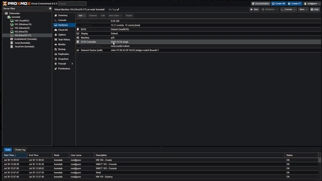Viewport: 322px width, 181px height.
Task: Edit tags using the pencil icon
Action: [x=118, y=10]
